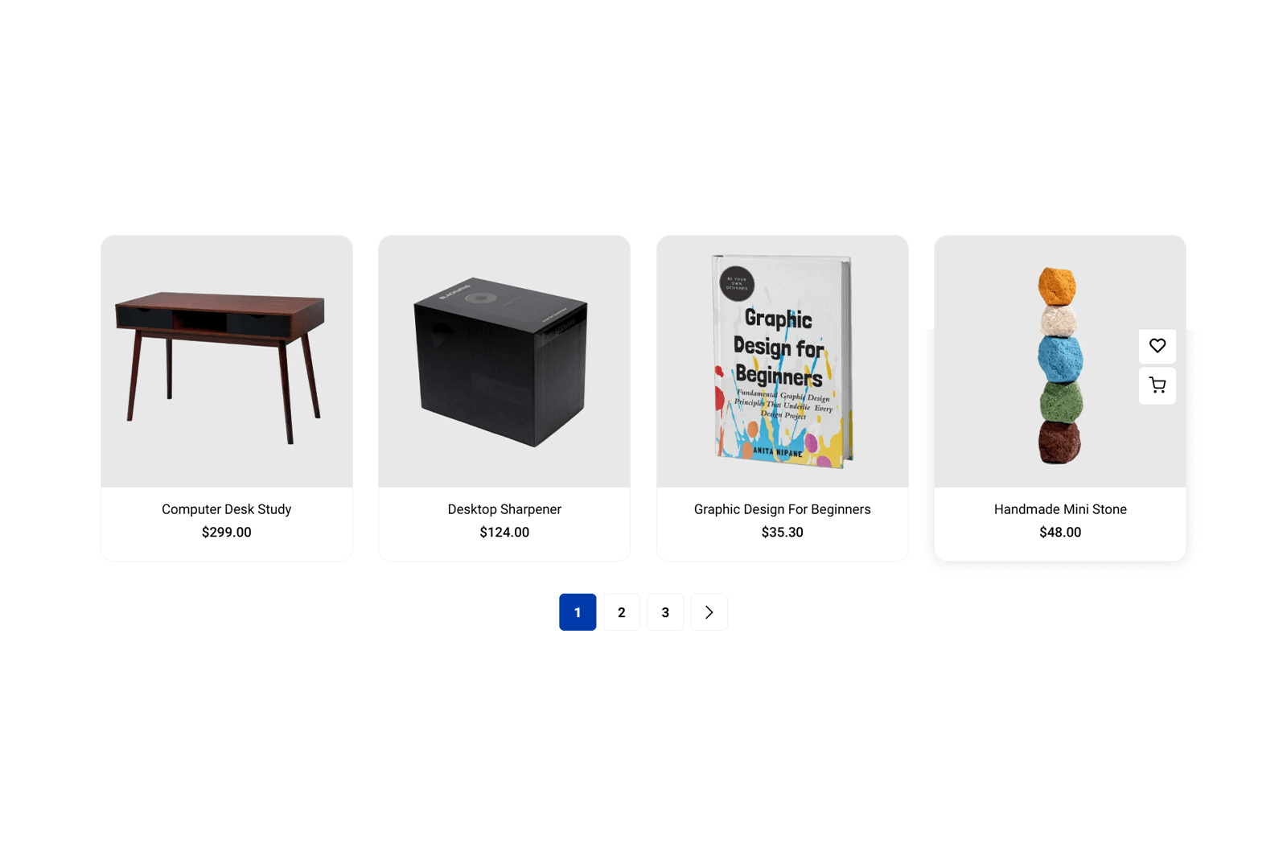Open Graphic Design For Beginners title link
1287x856 pixels.
[783, 509]
